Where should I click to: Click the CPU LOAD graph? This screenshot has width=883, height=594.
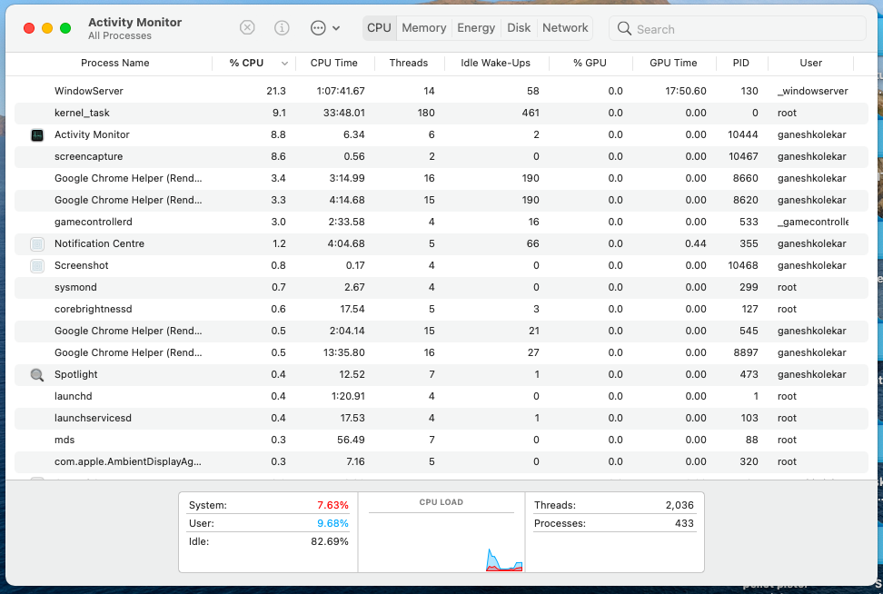point(441,532)
